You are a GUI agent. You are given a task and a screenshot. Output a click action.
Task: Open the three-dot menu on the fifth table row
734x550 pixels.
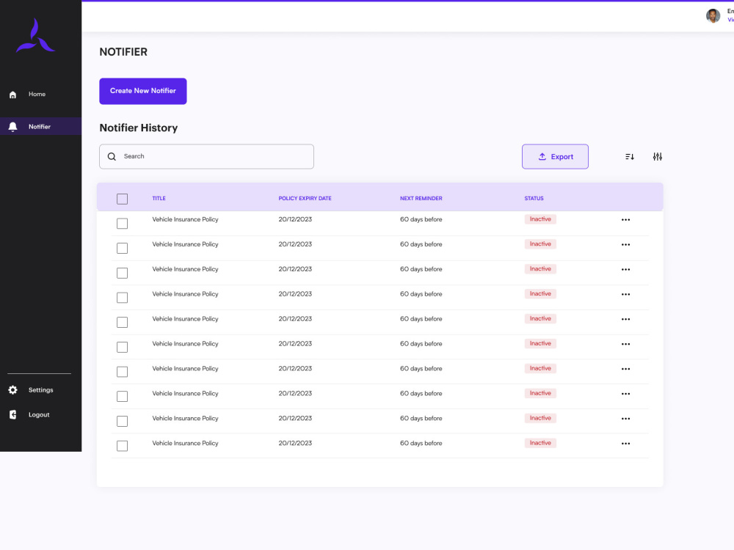[x=625, y=319]
